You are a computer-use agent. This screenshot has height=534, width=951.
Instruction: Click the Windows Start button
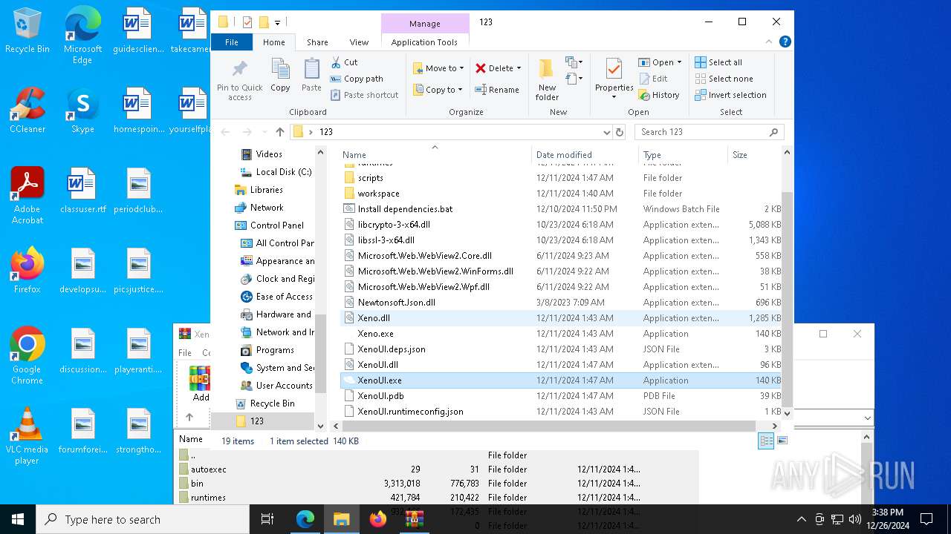point(18,519)
